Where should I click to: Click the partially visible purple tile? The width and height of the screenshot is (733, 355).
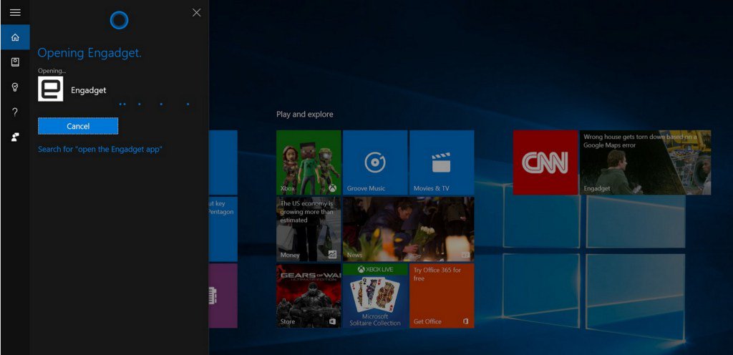223,296
